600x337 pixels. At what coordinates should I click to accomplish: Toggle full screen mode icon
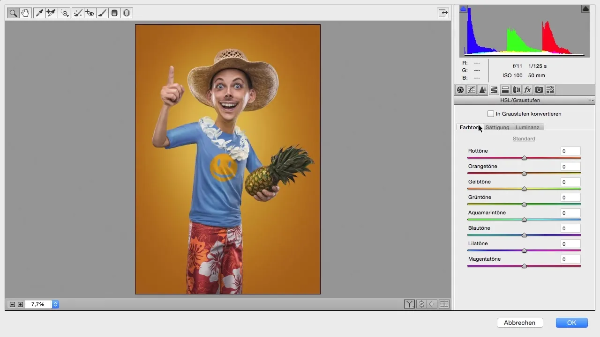click(x=443, y=13)
